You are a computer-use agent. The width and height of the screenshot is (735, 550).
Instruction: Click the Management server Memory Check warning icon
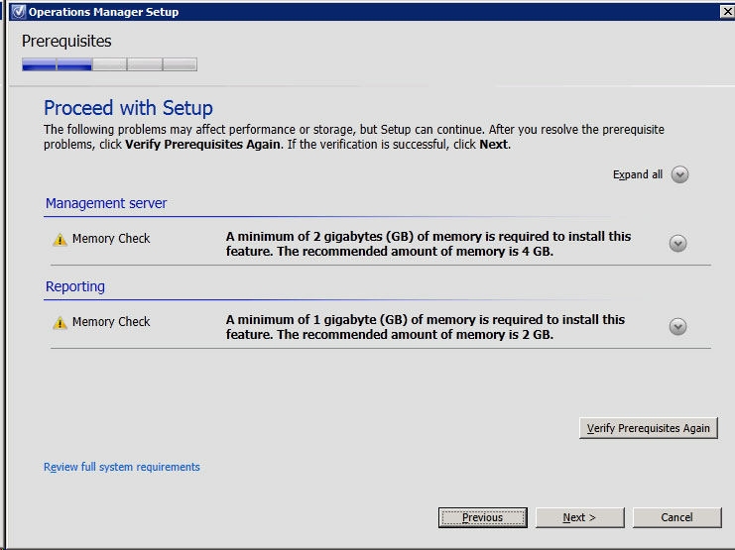[60, 240]
